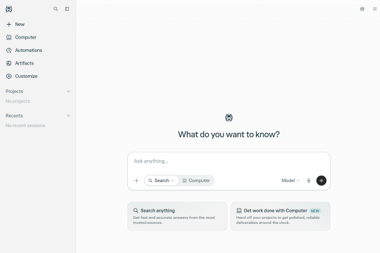
Task: Click the 'Hand off your projects' description
Action: [278, 220]
